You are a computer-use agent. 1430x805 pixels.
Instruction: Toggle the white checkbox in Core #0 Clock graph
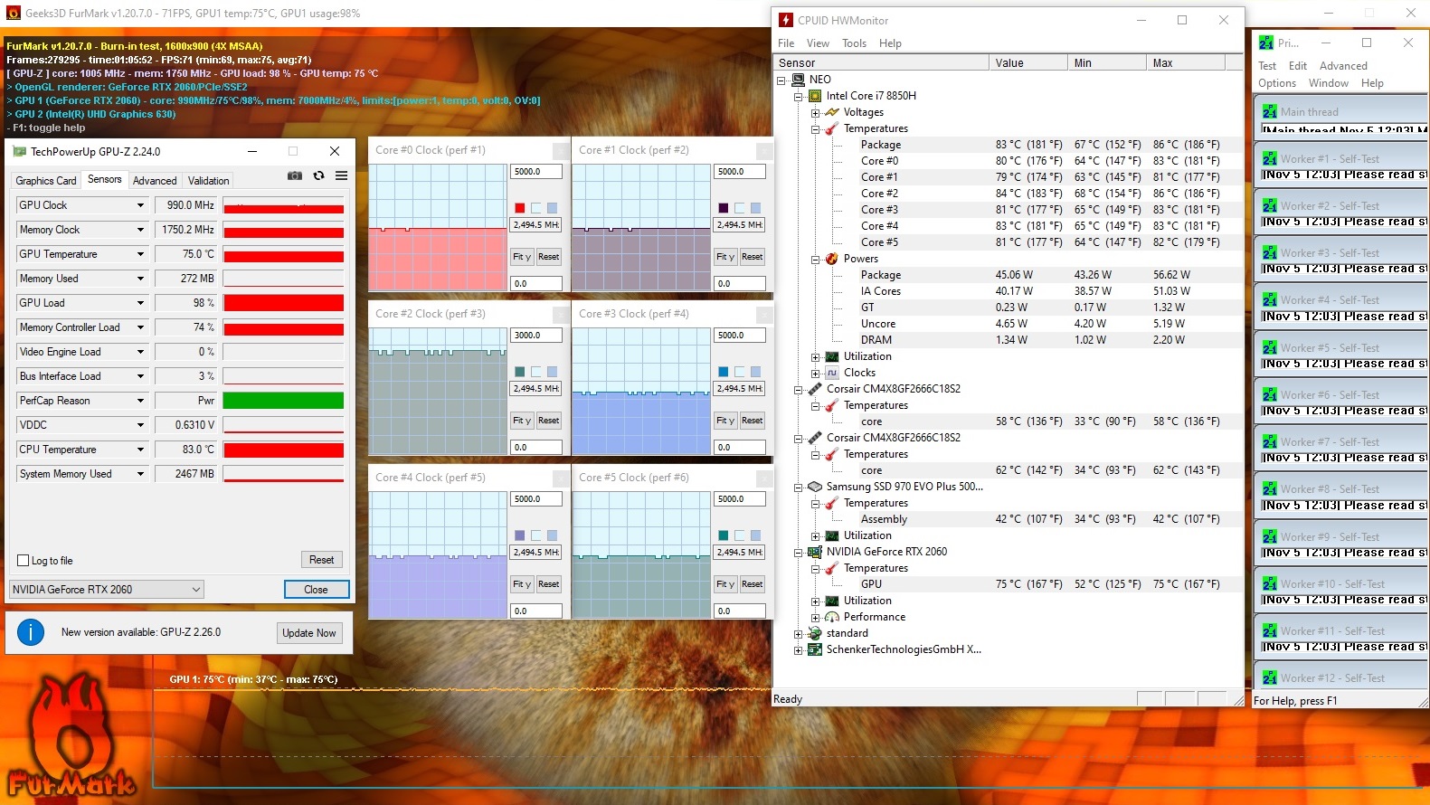click(536, 208)
